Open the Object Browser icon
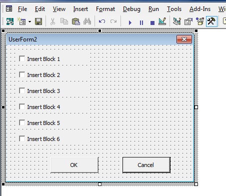Screen dimensions: 226x196 point(200,21)
